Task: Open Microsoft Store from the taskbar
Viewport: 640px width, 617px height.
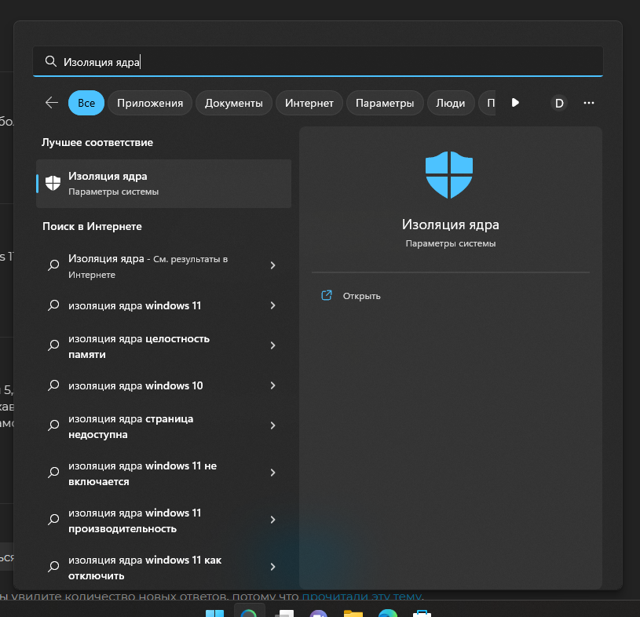Action: coord(422,613)
